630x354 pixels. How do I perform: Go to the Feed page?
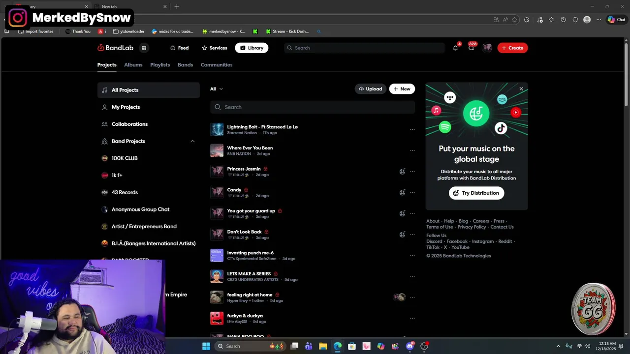point(179,48)
